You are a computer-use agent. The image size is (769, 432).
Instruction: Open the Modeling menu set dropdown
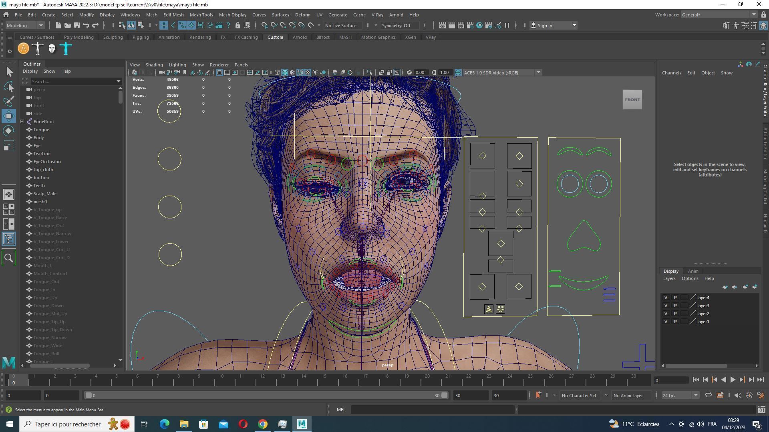(x=25, y=26)
